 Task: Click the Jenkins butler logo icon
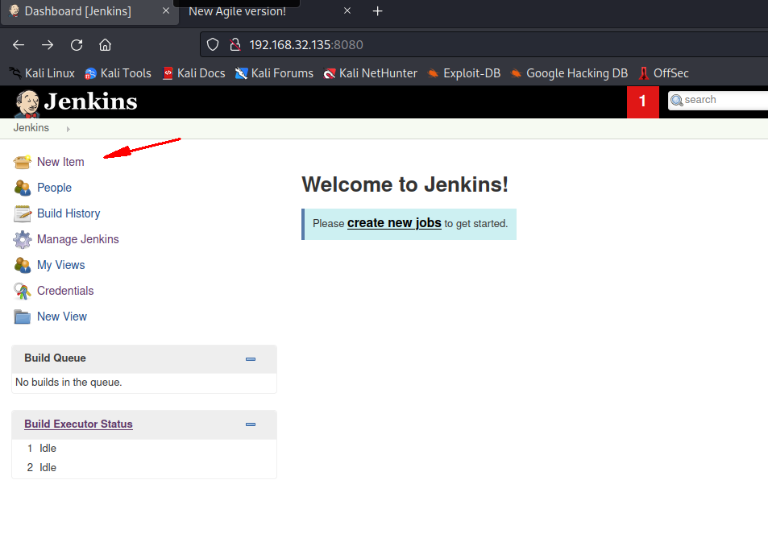27,103
